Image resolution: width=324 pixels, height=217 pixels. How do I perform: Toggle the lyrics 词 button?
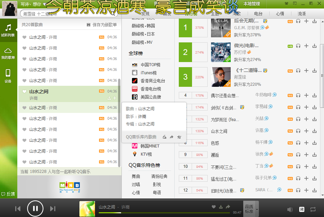pos(302,209)
